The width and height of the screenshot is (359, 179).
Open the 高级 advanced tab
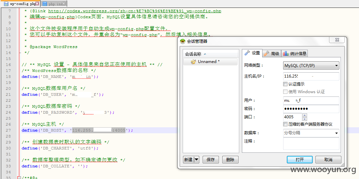(x=272, y=54)
